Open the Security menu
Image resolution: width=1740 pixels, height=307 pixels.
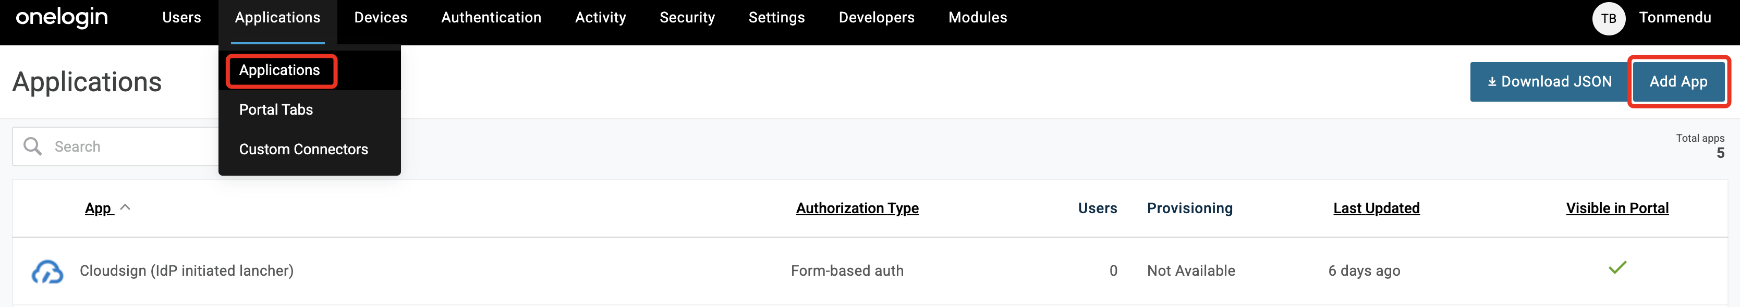[687, 18]
